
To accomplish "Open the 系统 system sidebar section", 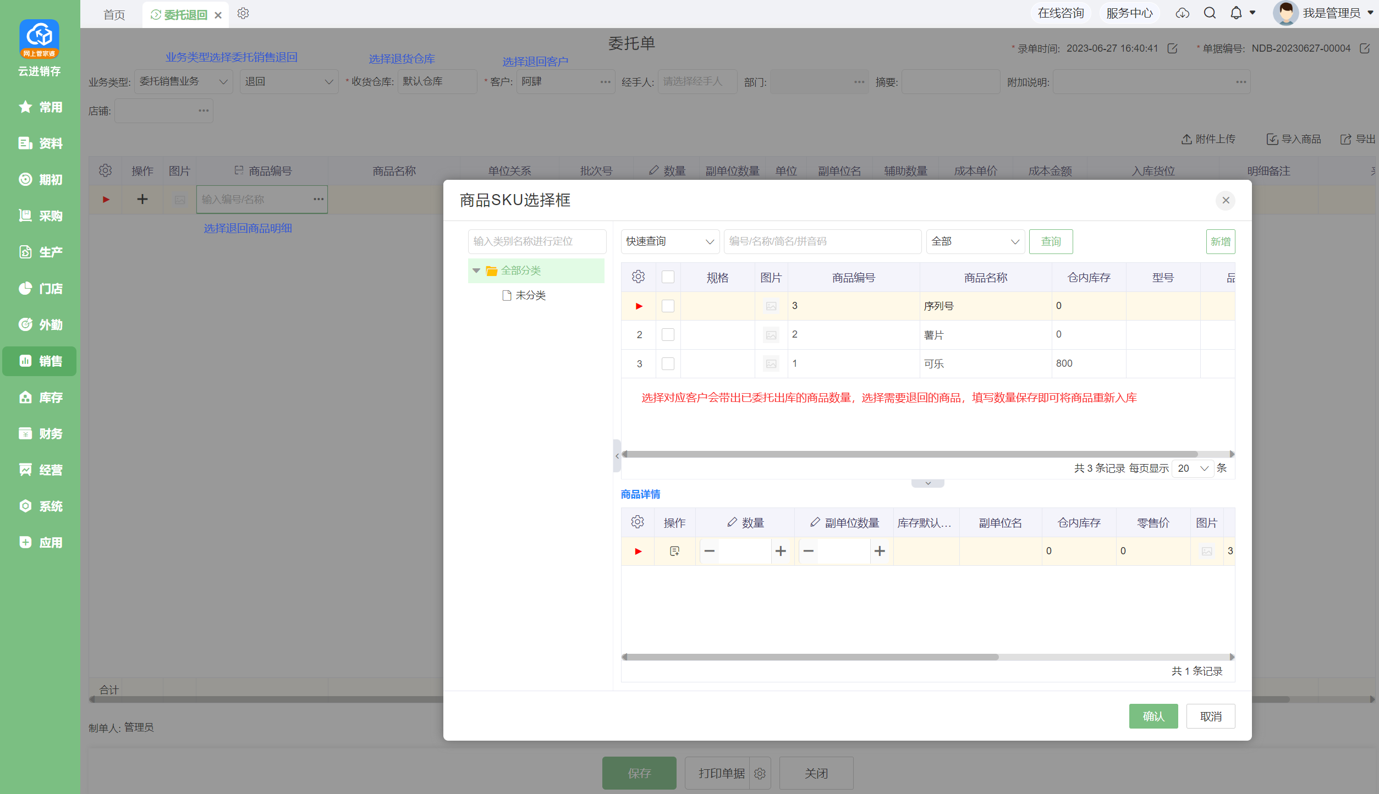I will (40, 506).
